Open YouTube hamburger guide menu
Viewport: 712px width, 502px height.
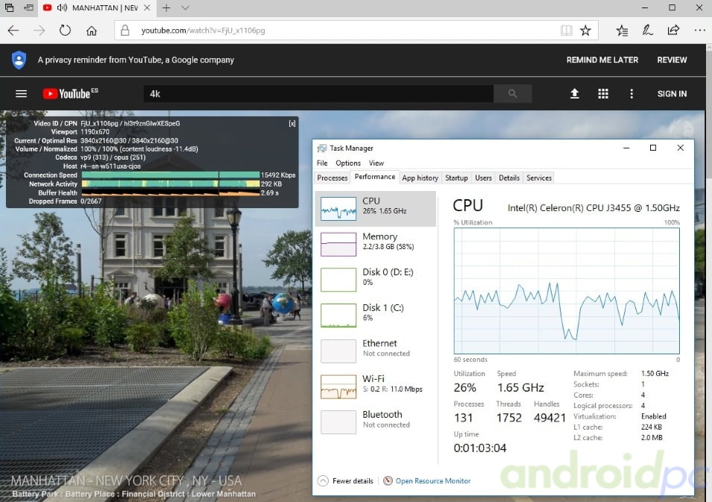tap(21, 94)
